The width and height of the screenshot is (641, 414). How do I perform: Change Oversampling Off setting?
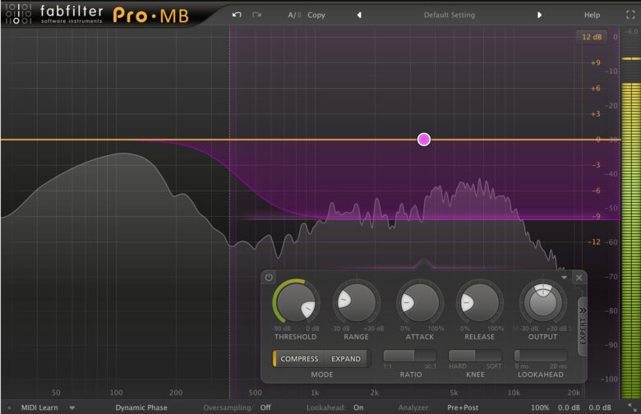(265, 407)
